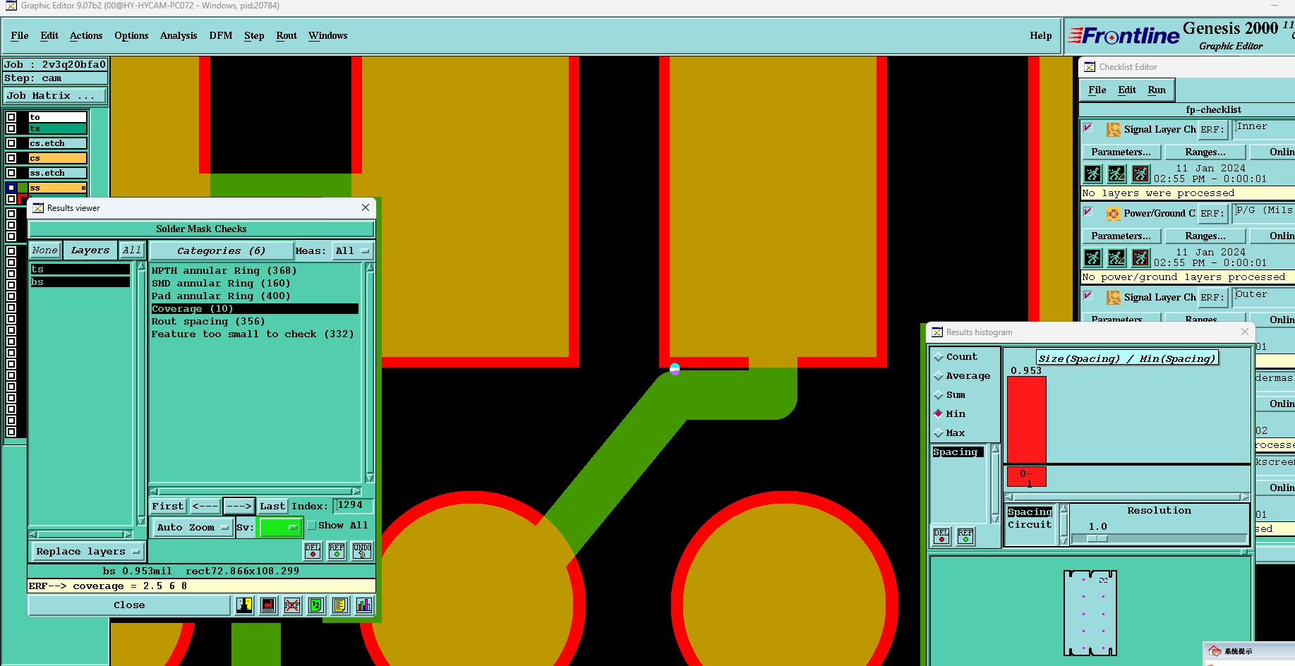This screenshot has width=1295, height=666.
Task: Click the Index input field
Action: (x=354, y=505)
